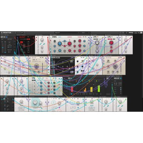The width and height of the screenshot is (143, 143).
Task: Click the big red knob on the second LPG block
Action: (111, 43)
